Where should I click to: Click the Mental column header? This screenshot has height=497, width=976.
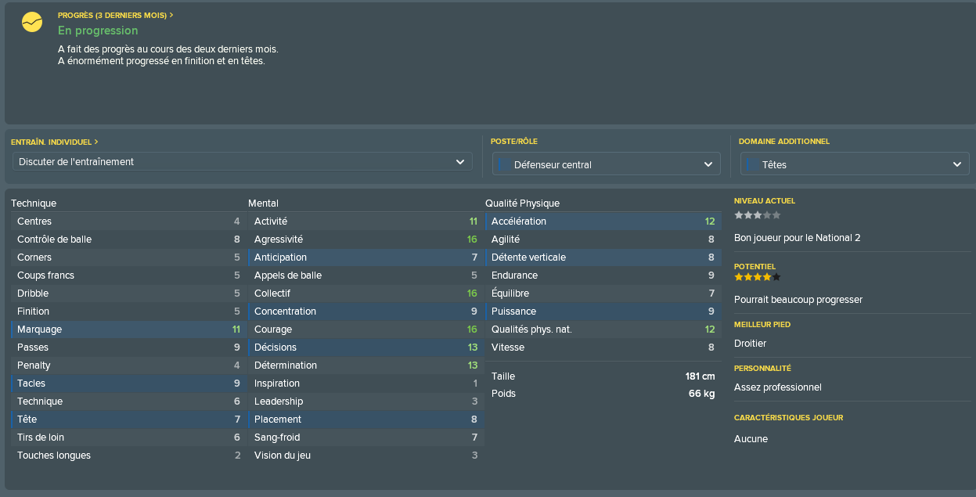coord(263,203)
